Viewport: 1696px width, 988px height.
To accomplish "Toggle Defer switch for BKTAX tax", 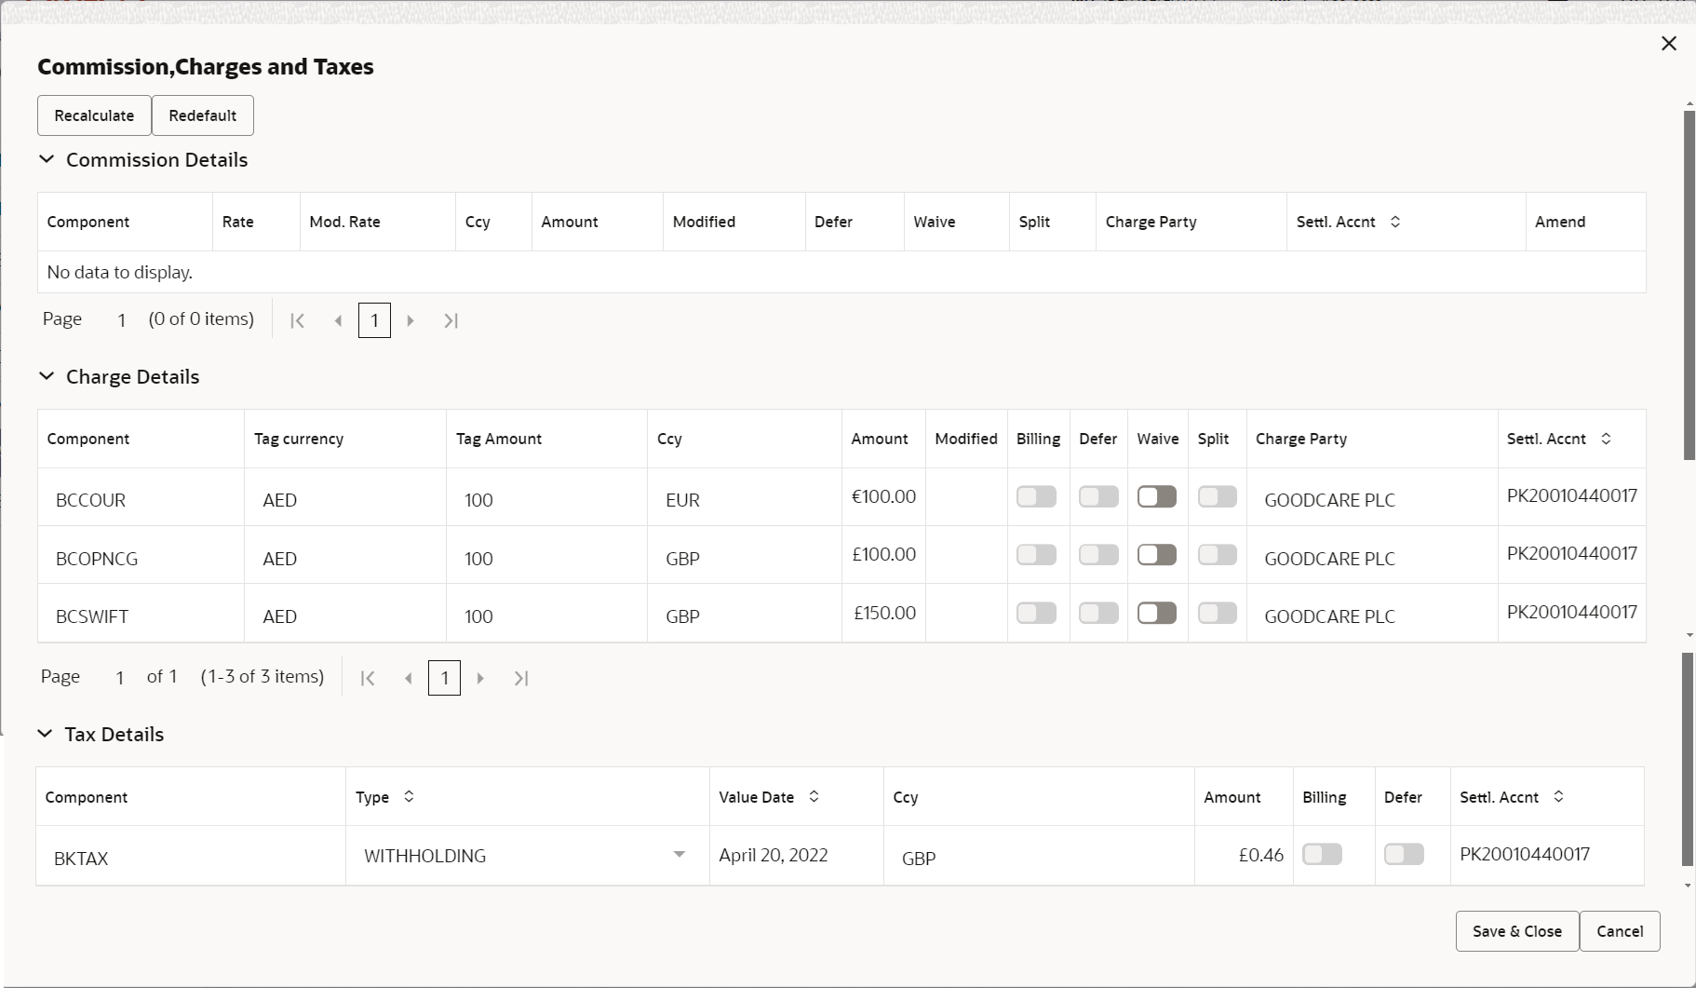I will tap(1404, 854).
